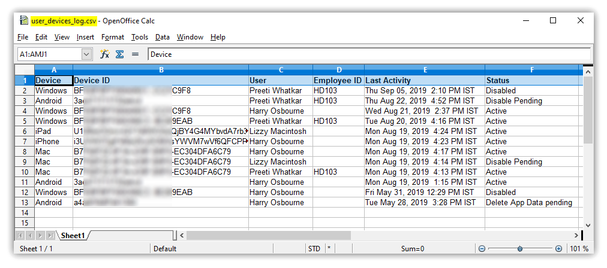607x268 pixels.
Task: Click the horizontal scrollbar thumb
Action: point(268,235)
